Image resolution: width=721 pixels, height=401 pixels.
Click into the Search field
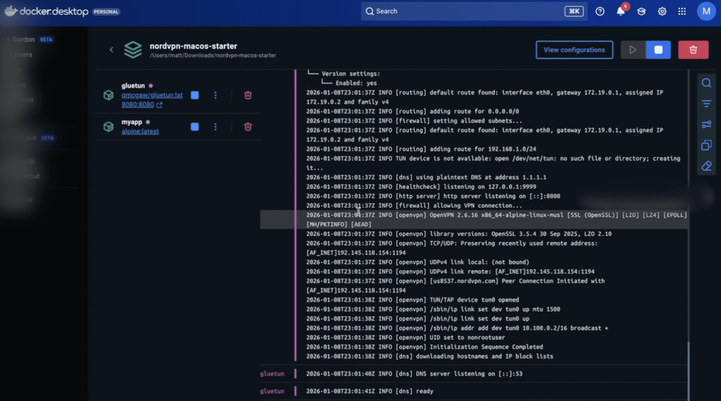coord(465,11)
